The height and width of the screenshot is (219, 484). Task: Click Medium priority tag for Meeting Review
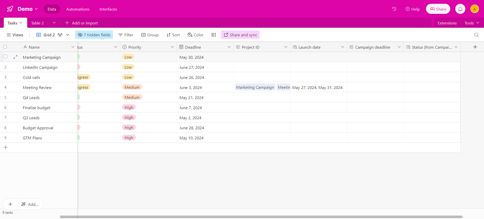point(132,87)
